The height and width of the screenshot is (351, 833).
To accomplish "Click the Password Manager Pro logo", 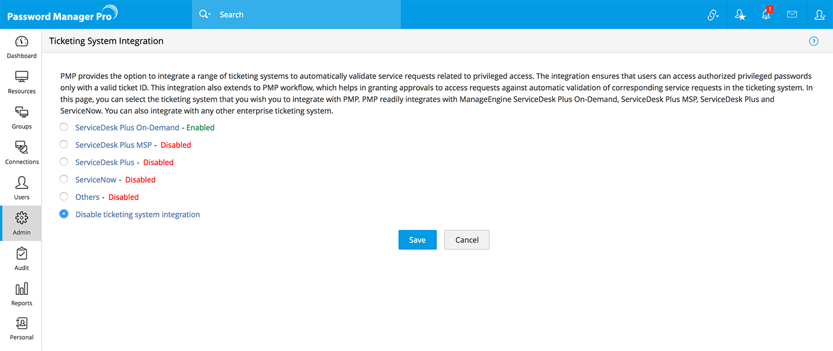I will [x=62, y=14].
